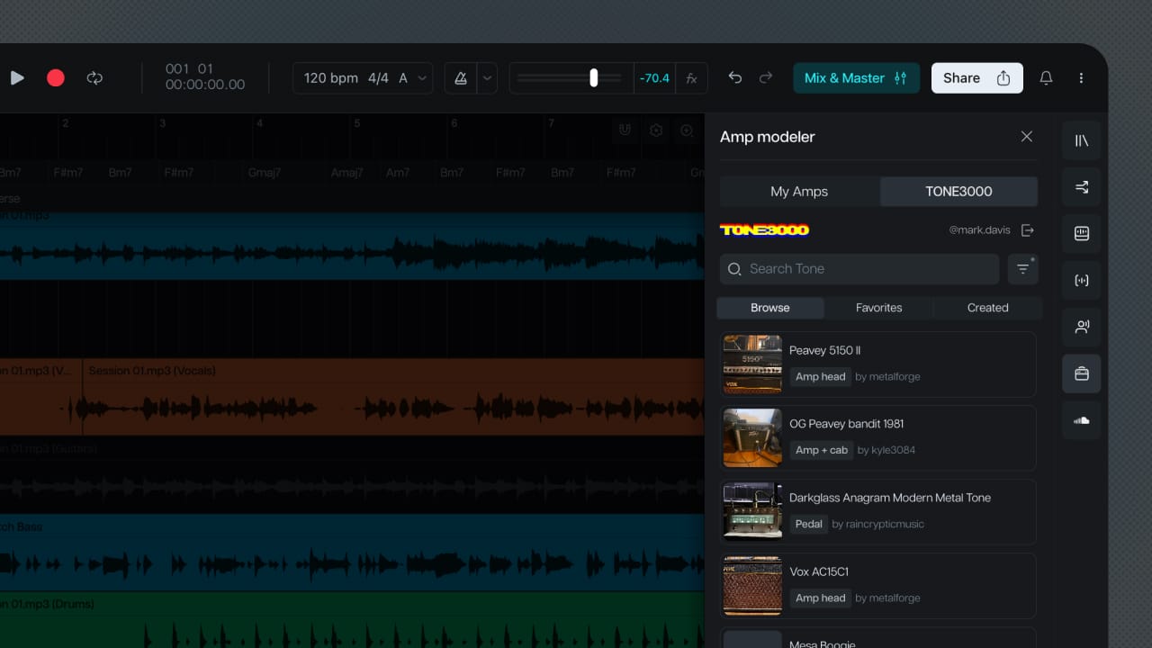This screenshot has height=648, width=1152.
Task: Start recording with the red record button
Action: click(x=56, y=78)
